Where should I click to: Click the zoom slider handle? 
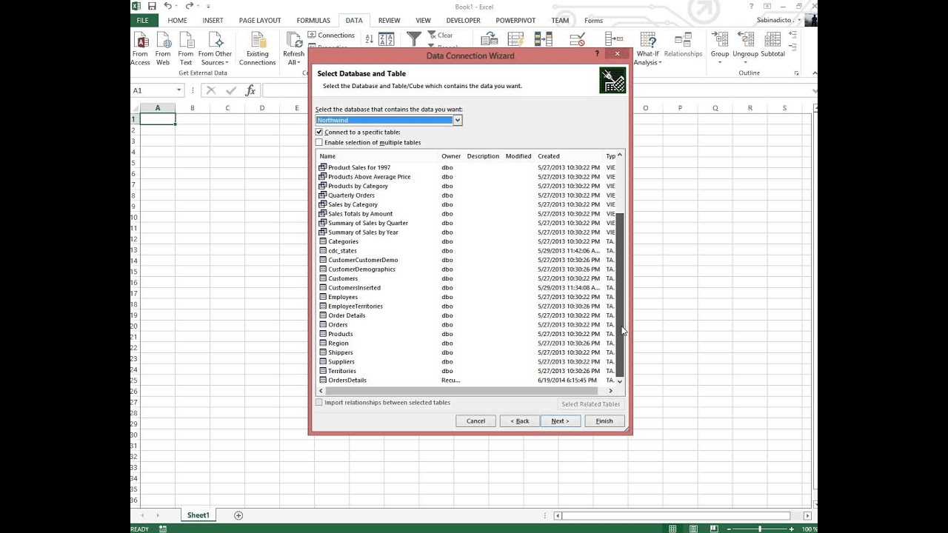[760, 529]
